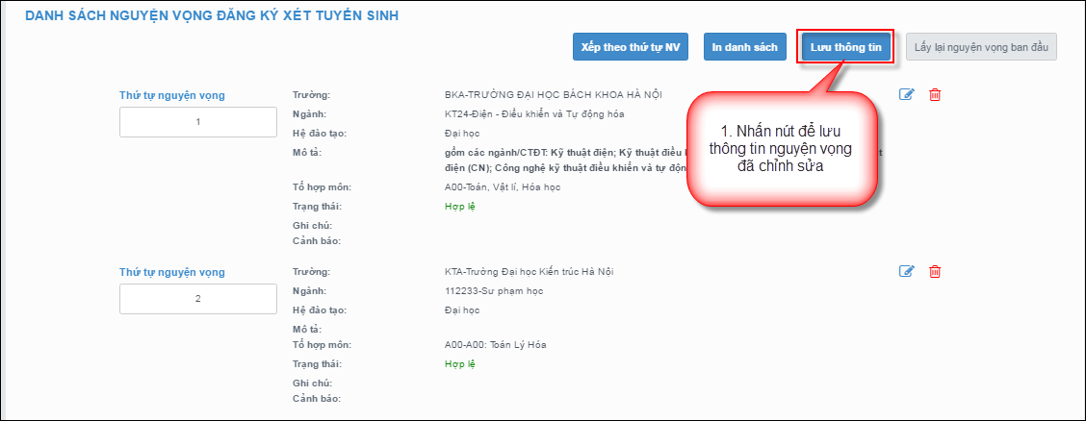
Task: Click 'Xếp theo thứ tự NV' button
Action: point(631,46)
